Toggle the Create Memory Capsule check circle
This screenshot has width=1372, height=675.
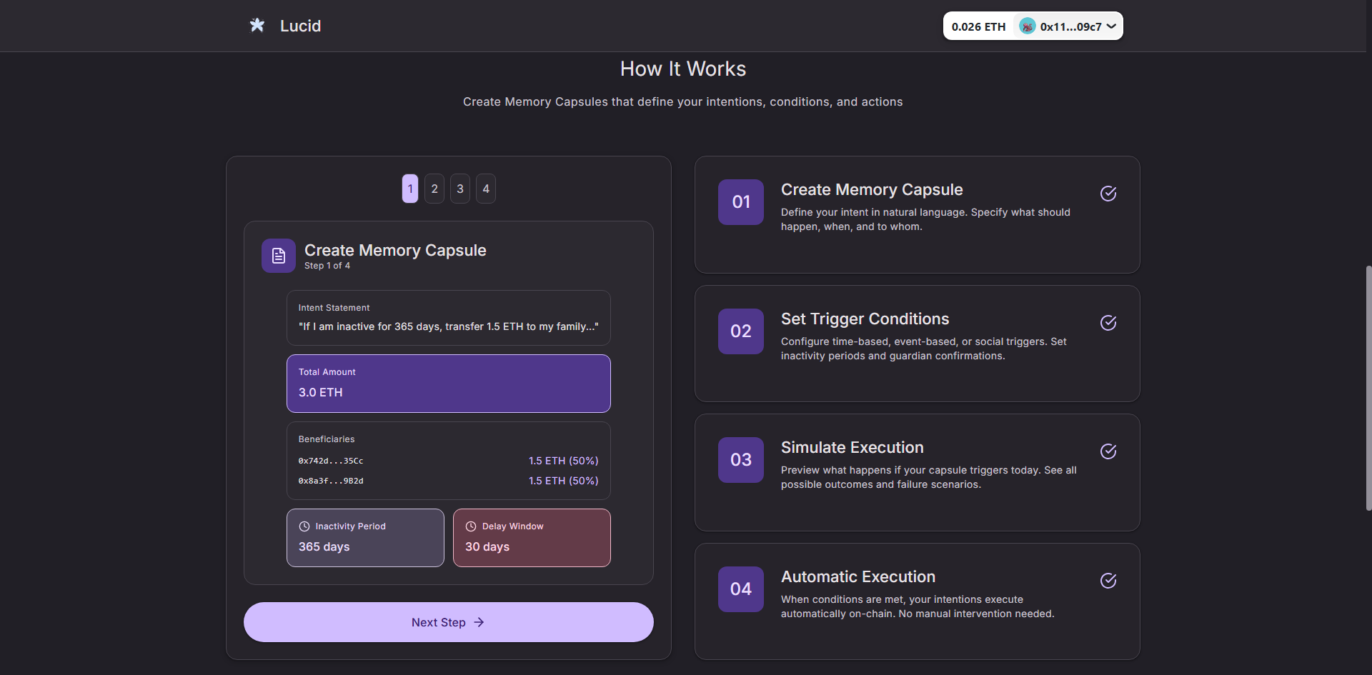pos(1108,194)
